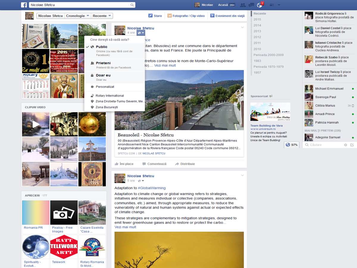
Task: Click the Fotografie / Clip video icon
Action: (170, 15)
